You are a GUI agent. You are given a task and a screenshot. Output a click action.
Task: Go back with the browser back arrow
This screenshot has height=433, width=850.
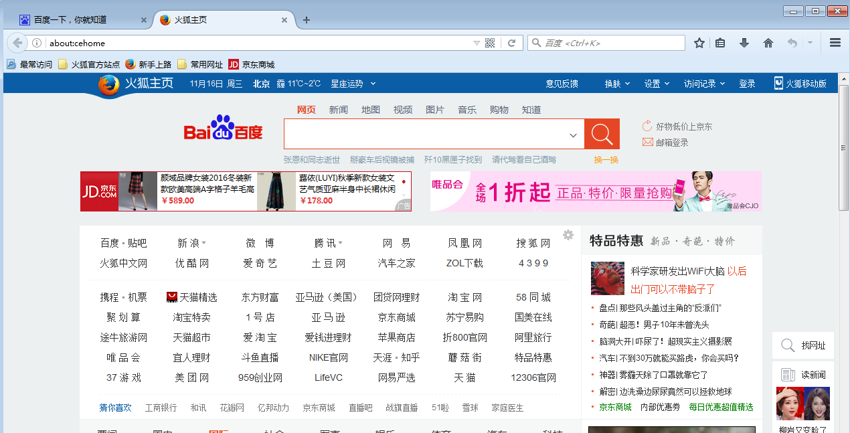point(17,43)
